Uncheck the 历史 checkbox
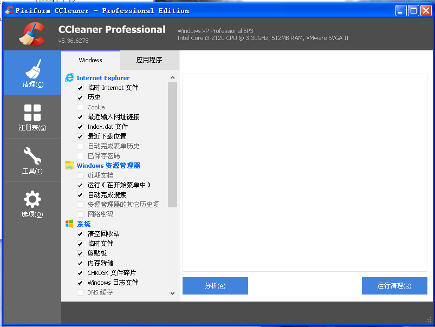The image size is (435, 327). pyautogui.click(x=80, y=97)
